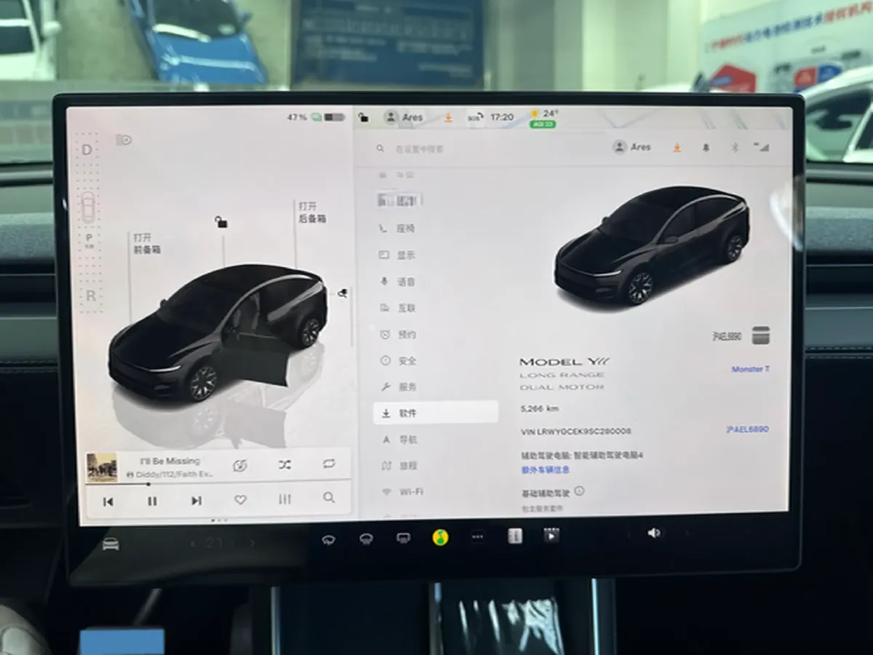Open the Bluetooth icon in settings header
This screenshot has height=655, width=873.
click(x=734, y=148)
